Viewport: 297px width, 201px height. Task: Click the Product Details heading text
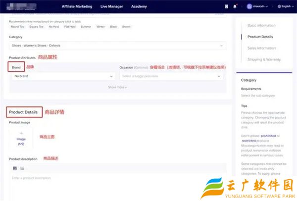coord(23,112)
